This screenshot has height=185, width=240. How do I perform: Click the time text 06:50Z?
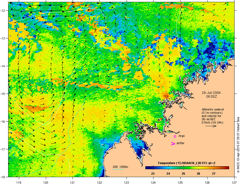point(212,97)
